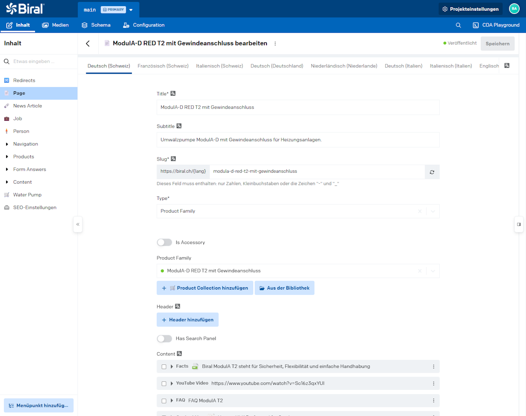Expand the Navigation tree item
Image resolution: width=526 pixels, height=416 pixels.
click(x=7, y=144)
